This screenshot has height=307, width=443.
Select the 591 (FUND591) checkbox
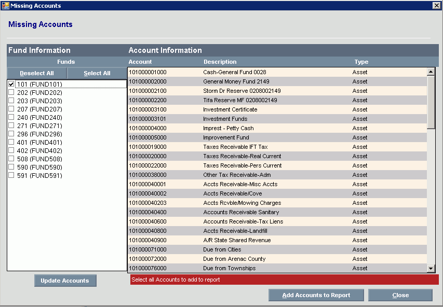11,176
